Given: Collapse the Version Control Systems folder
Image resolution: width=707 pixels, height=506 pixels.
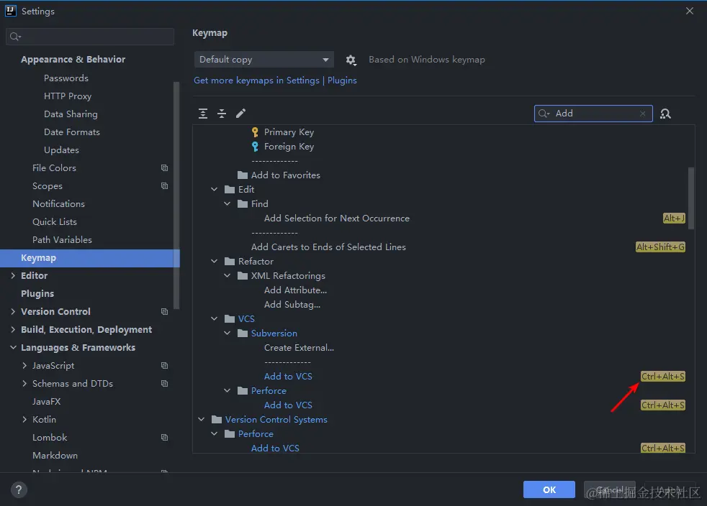Looking at the screenshot, I should [201, 420].
